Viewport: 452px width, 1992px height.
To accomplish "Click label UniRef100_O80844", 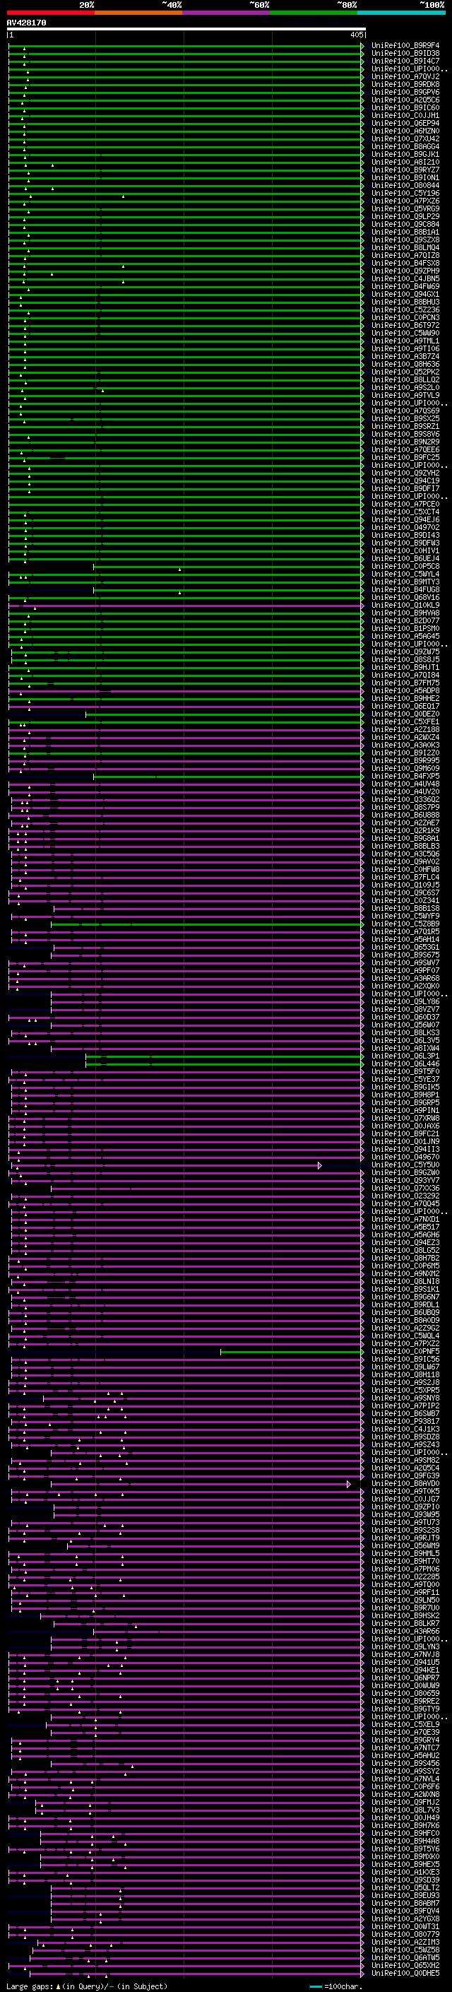I will coord(405,186).
